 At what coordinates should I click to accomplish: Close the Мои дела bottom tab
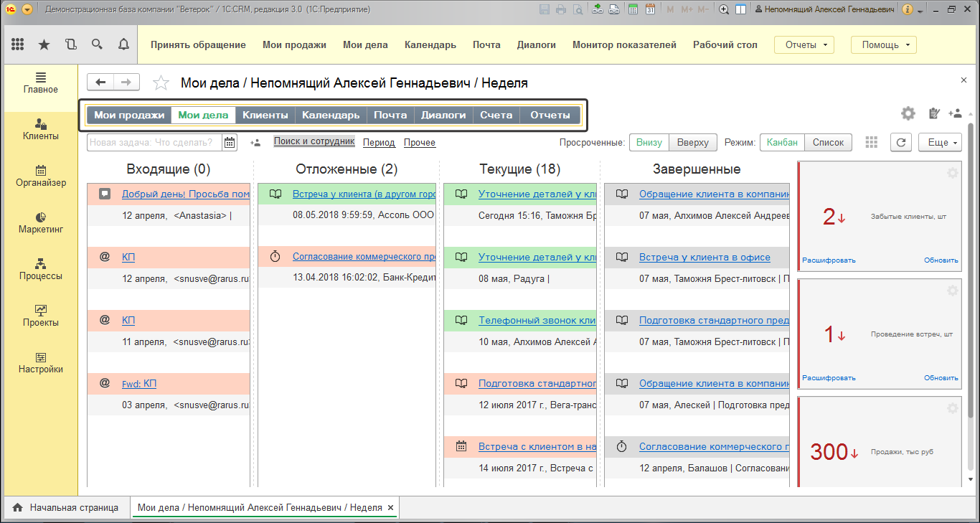(x=390, y=508)
